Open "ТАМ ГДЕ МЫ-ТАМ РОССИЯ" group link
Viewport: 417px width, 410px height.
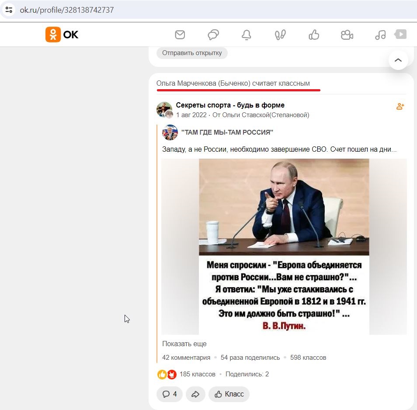pos(227,132)
